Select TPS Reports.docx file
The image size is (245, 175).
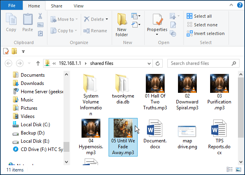point(219,137)
